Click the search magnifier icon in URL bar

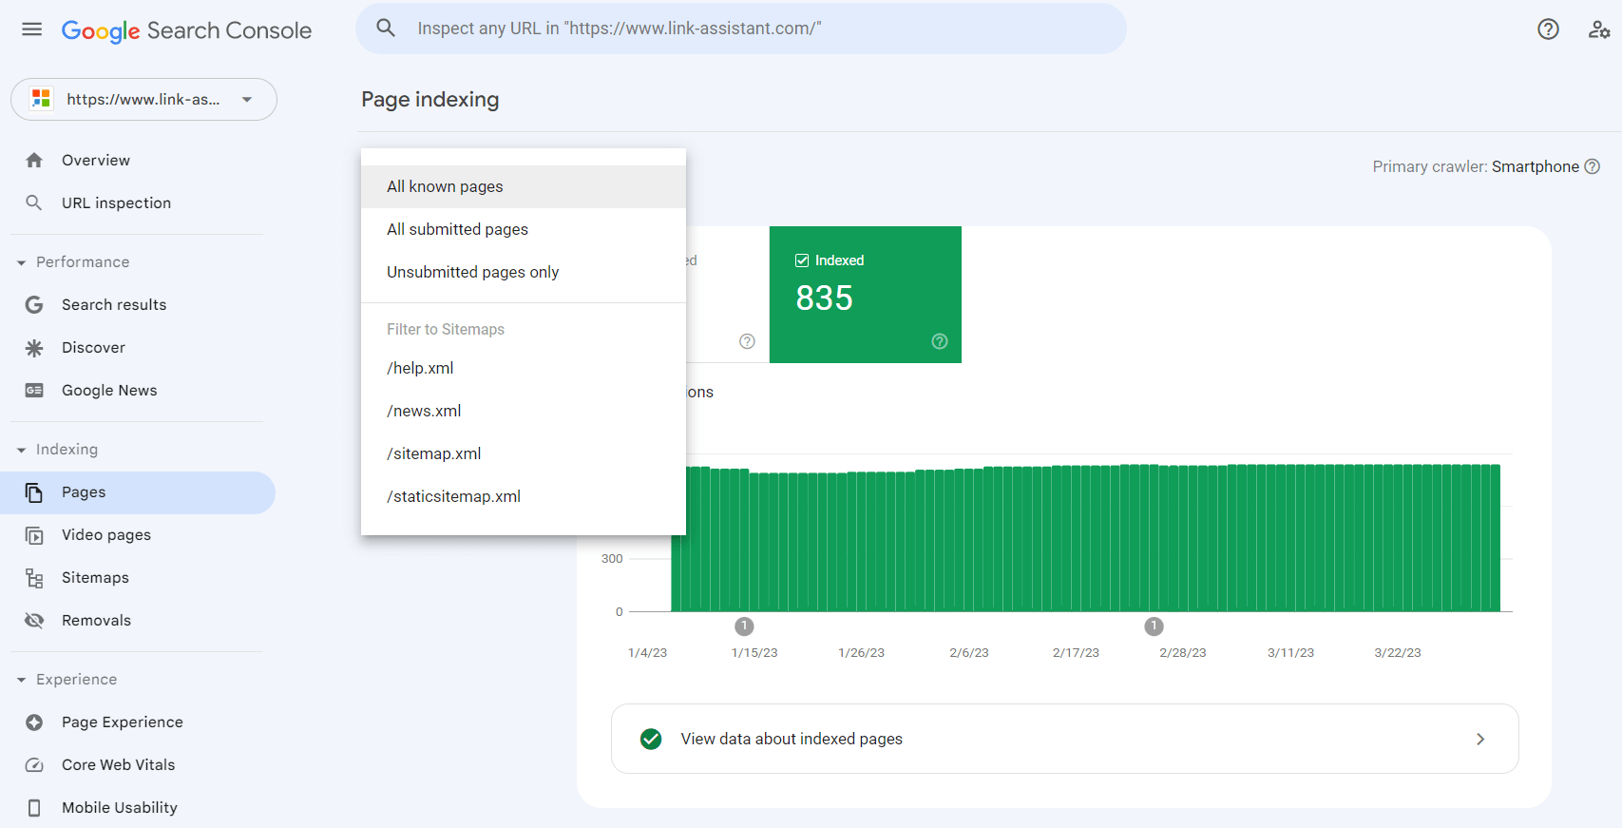pos(386,29)
